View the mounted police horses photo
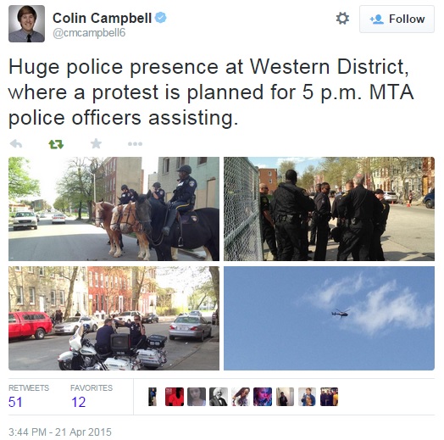Screen dimensions: 444x440 [114, 209]
